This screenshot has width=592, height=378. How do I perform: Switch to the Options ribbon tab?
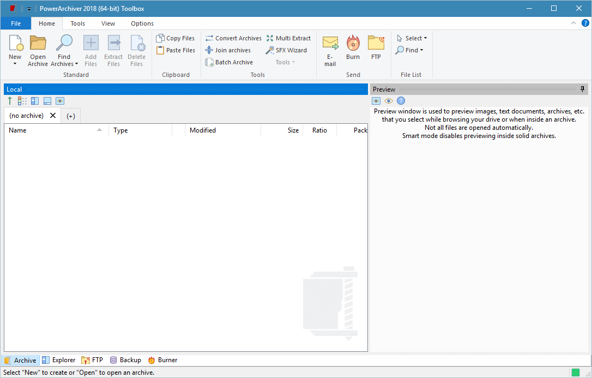point(142,23)
